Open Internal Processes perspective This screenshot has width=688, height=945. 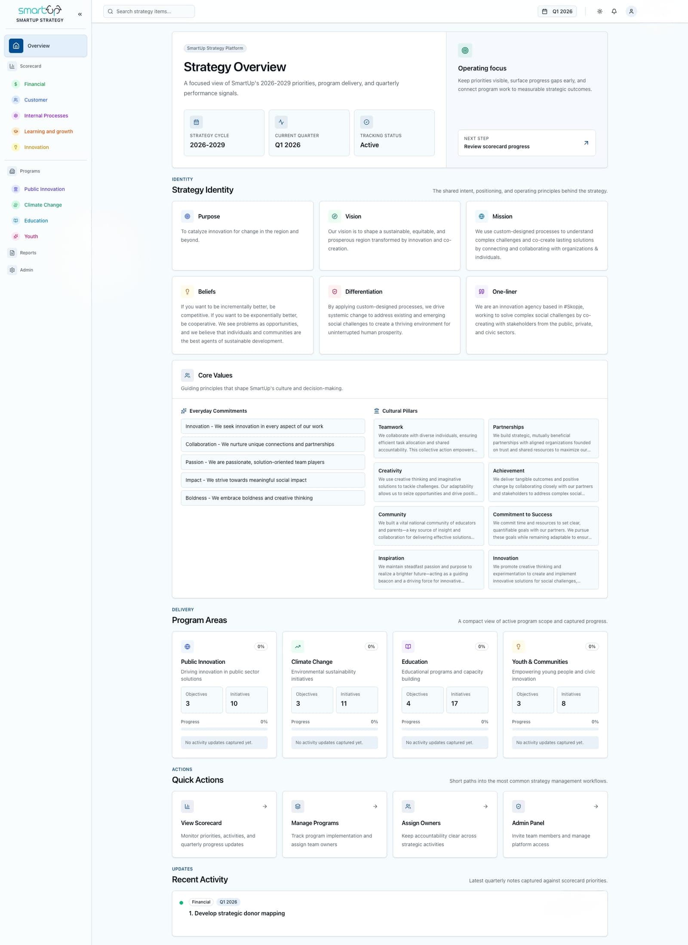click(47, 116)
